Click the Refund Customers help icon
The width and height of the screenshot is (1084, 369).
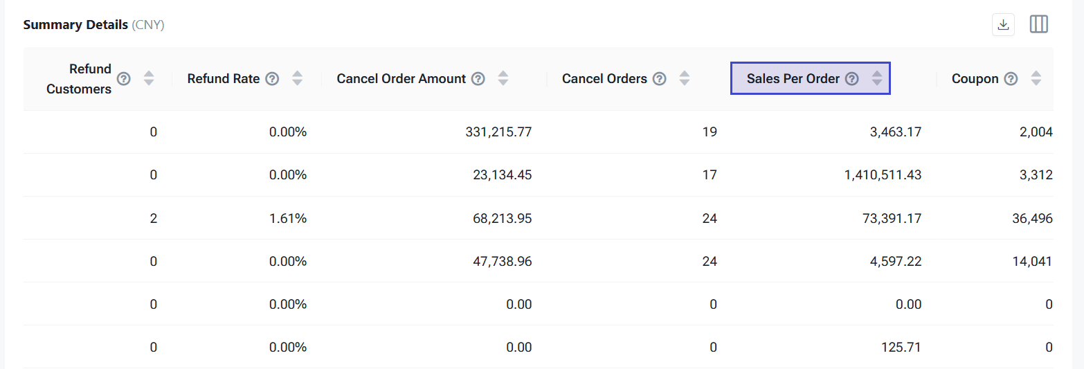point(124,79)
